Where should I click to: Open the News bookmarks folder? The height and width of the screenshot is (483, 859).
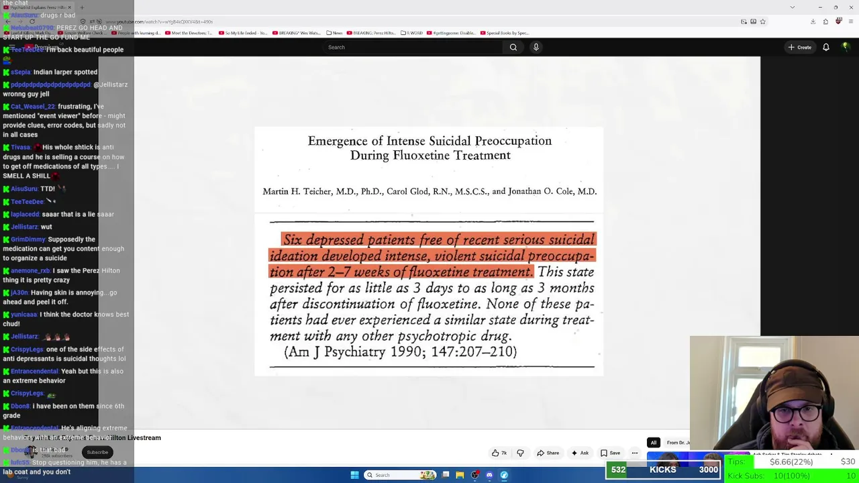pos(334,33)
